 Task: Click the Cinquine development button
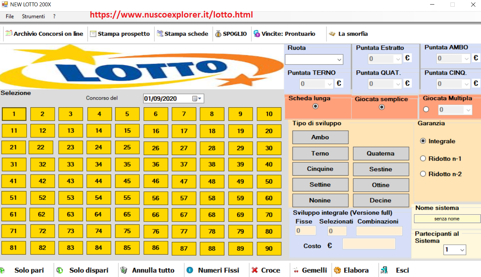pos(320,169)
